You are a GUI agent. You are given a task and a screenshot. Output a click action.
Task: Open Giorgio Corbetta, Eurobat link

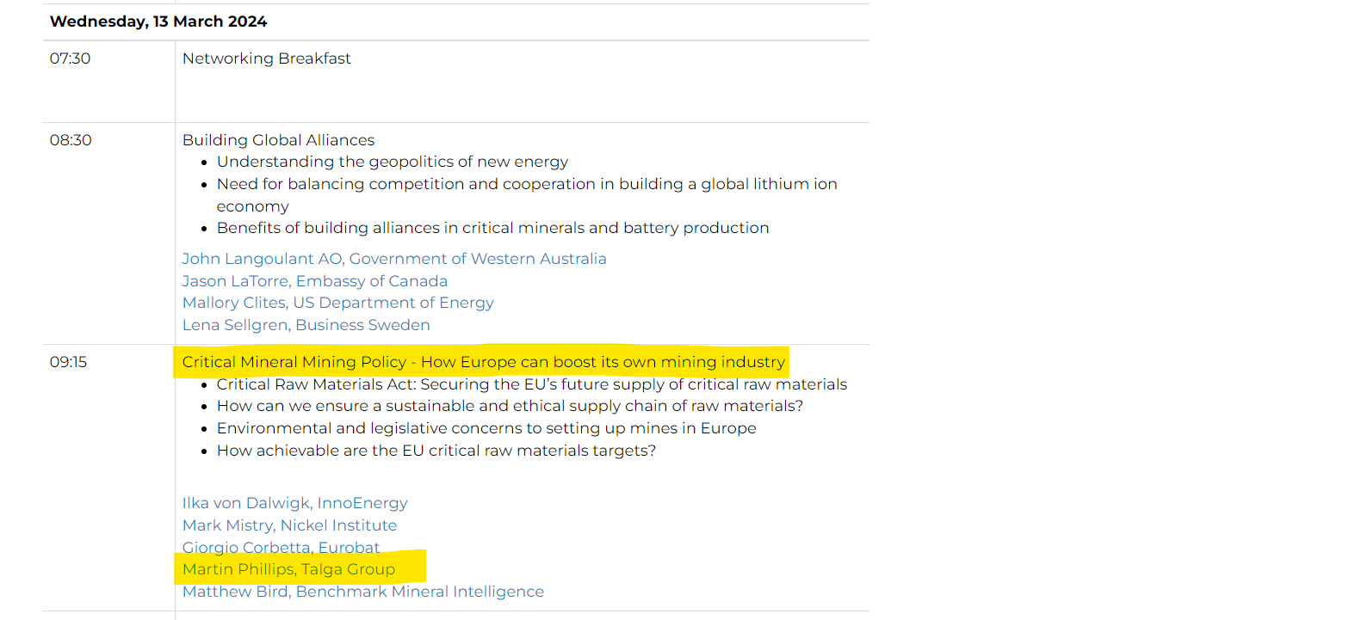pos(282,548)
